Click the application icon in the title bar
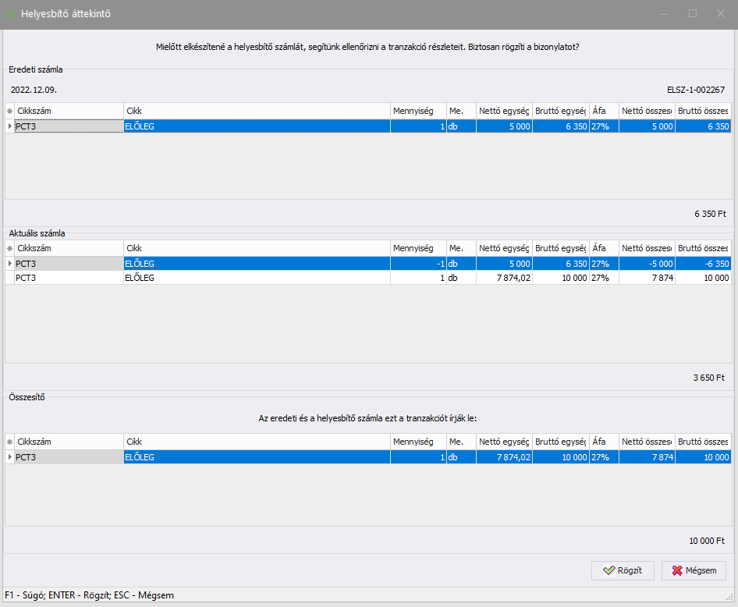738x607 pixels. pos(11,14)
